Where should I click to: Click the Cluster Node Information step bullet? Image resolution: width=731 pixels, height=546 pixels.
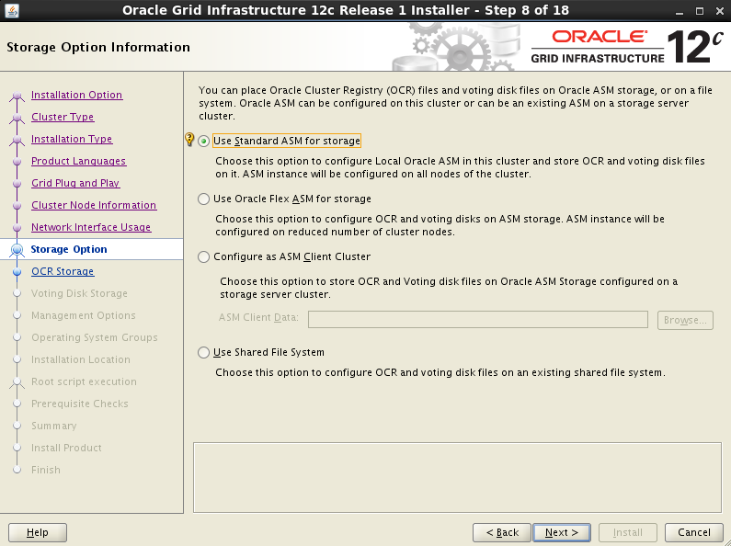point(17,206)
